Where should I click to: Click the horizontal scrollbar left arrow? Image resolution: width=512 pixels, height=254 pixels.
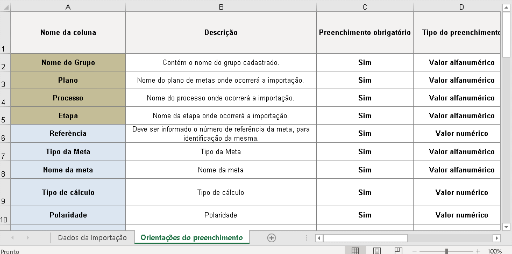point(319,238)
